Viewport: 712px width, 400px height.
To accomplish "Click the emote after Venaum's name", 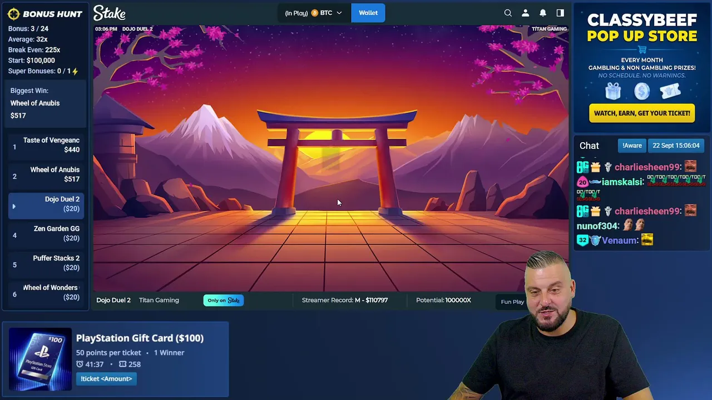I will point(647,239).
